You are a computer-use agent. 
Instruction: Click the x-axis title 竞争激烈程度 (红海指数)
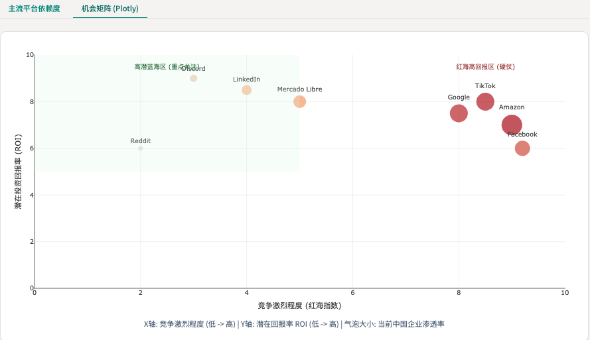(x=299, y=306)
